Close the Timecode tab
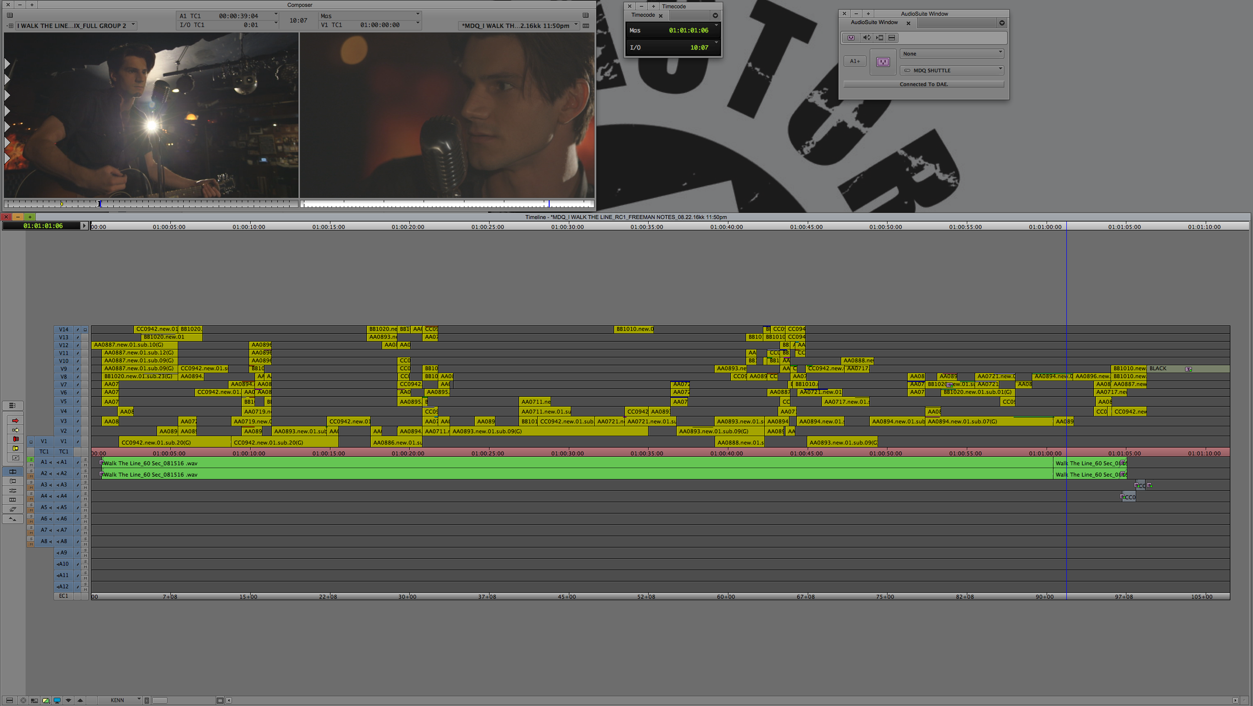1253x706 pixels. [x=661, y=16]
